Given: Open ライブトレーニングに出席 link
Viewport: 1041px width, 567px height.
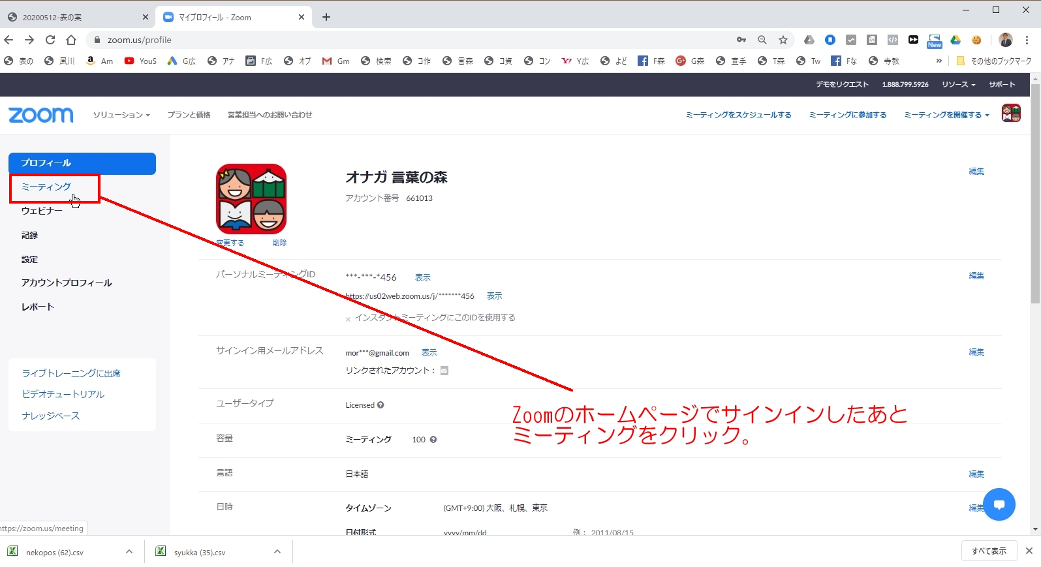Looking at the screenshot, I should pos(71,373).
